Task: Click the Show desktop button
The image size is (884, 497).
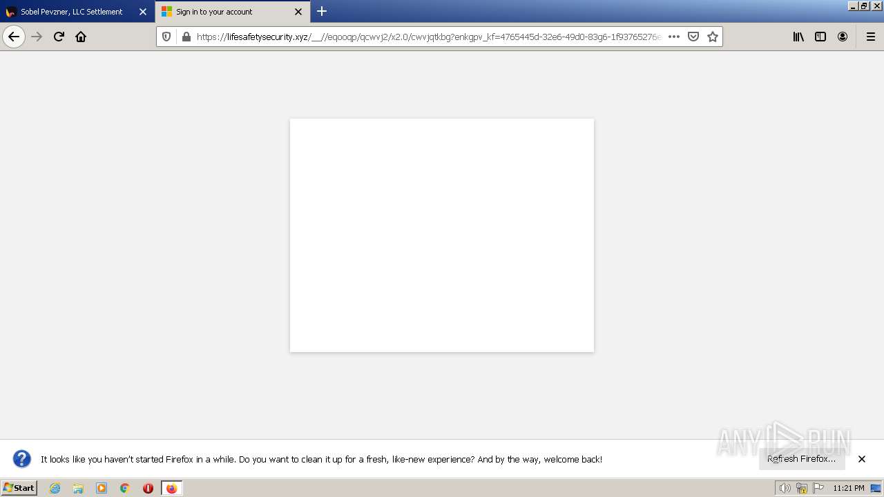Action: 876,488
